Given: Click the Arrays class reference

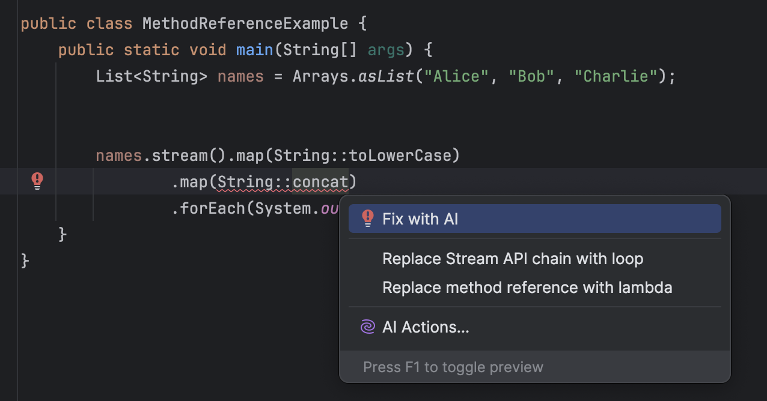Looking at the screenshot, I should click(321, 77).
